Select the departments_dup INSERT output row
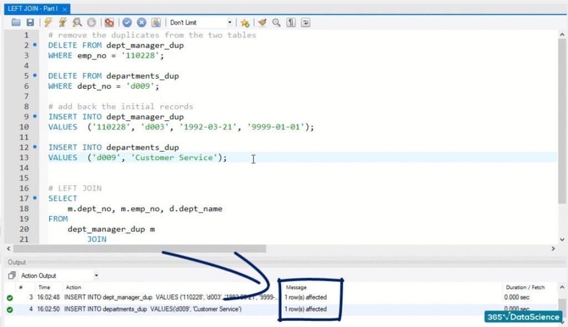The image size is (568, 327). point(153,309)
